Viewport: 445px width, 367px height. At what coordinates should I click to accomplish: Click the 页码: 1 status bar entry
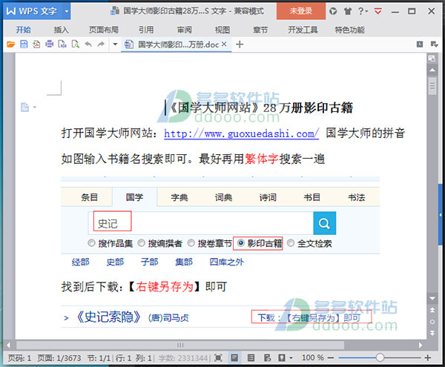19,358
